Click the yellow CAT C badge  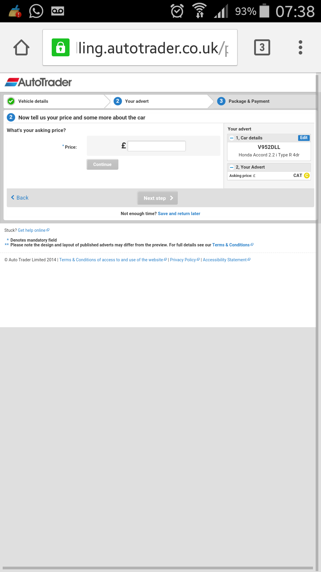pos(307,175)
